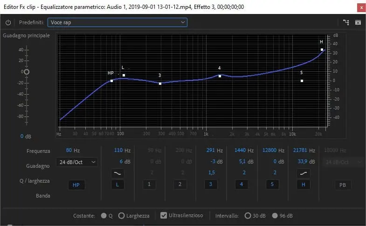Select the 96 dB interval radio button
The image size is (366, 226).
tap(275, 216)
